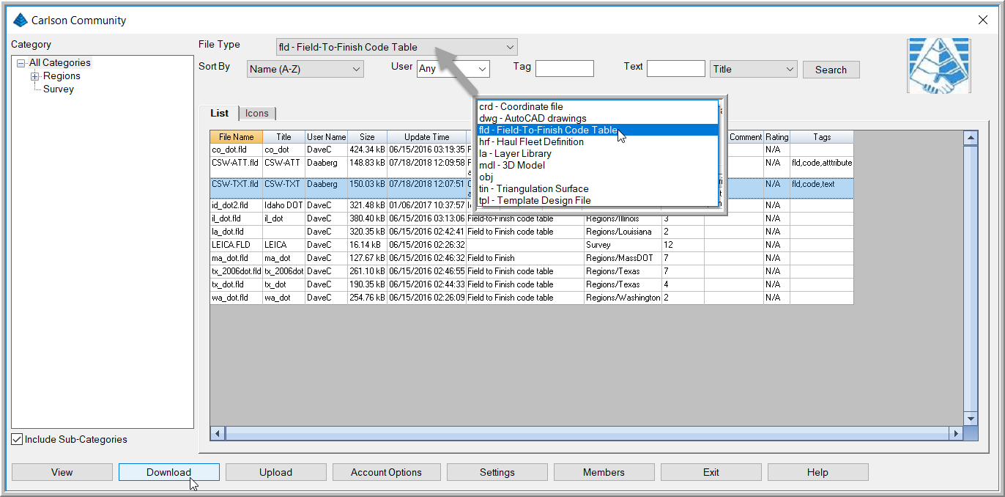Sort by the User Name column header
Image resolution: width=1005 pixels, height=497 pixels.
(x=327, y=137)
